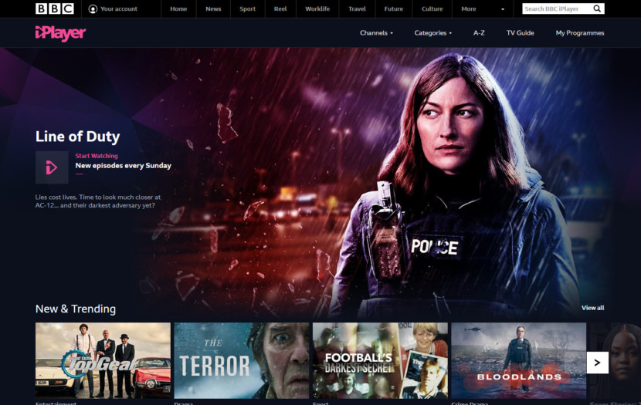Click the BBC logo
Image resolution: width=641 pixels, height=405 pixels.
(x=55, y=8)
